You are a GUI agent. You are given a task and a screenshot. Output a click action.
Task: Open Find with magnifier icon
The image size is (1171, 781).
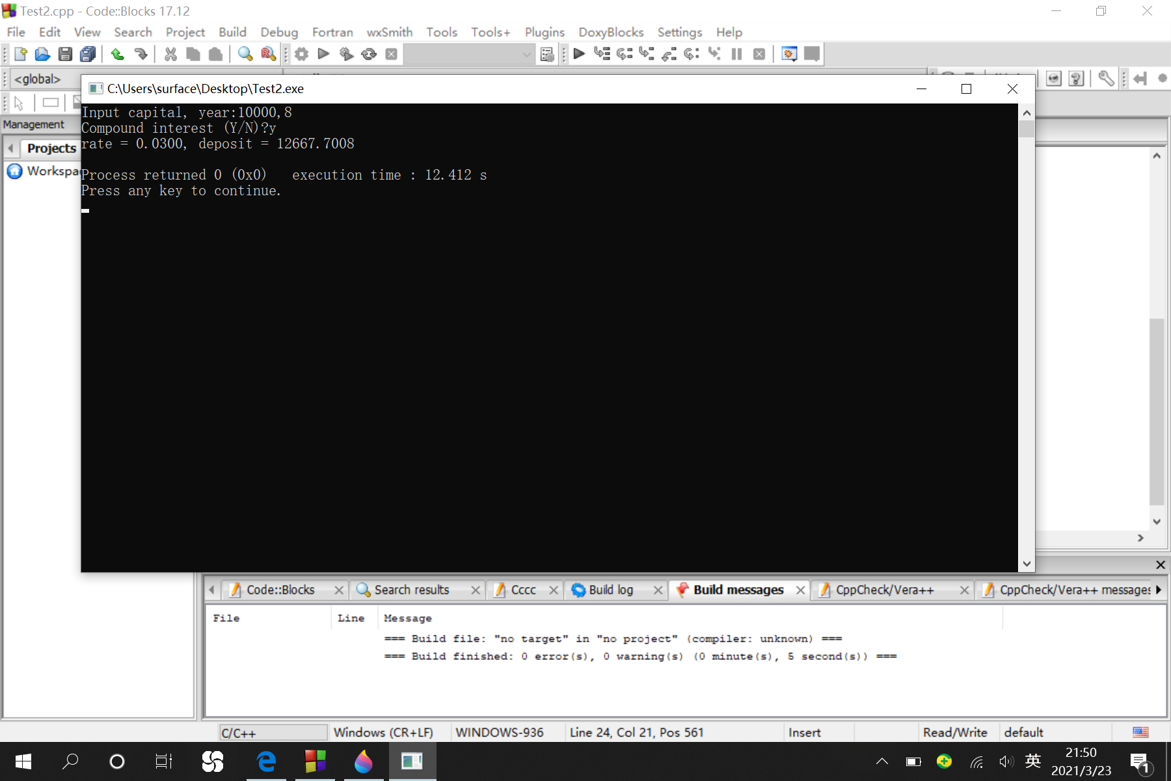(245, 54)
